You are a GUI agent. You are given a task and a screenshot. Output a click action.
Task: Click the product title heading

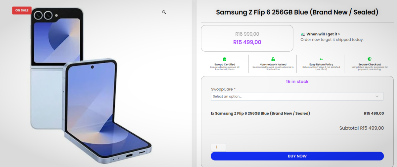click(x=297, y=12)
